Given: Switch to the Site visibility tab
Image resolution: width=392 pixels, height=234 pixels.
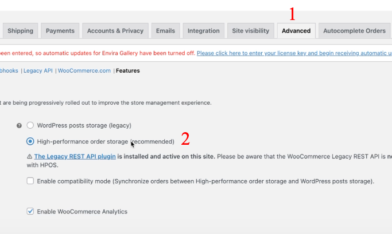Looking at the screenshot, I should click(x=250, y=31).
